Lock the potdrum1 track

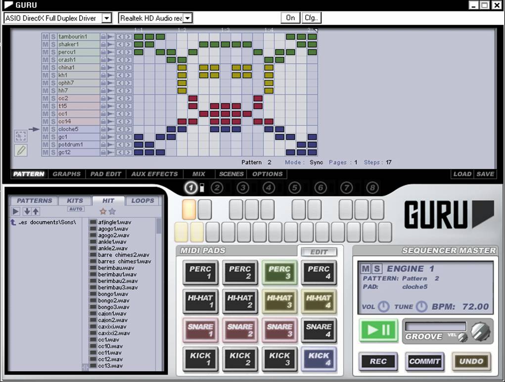point(103,144)
